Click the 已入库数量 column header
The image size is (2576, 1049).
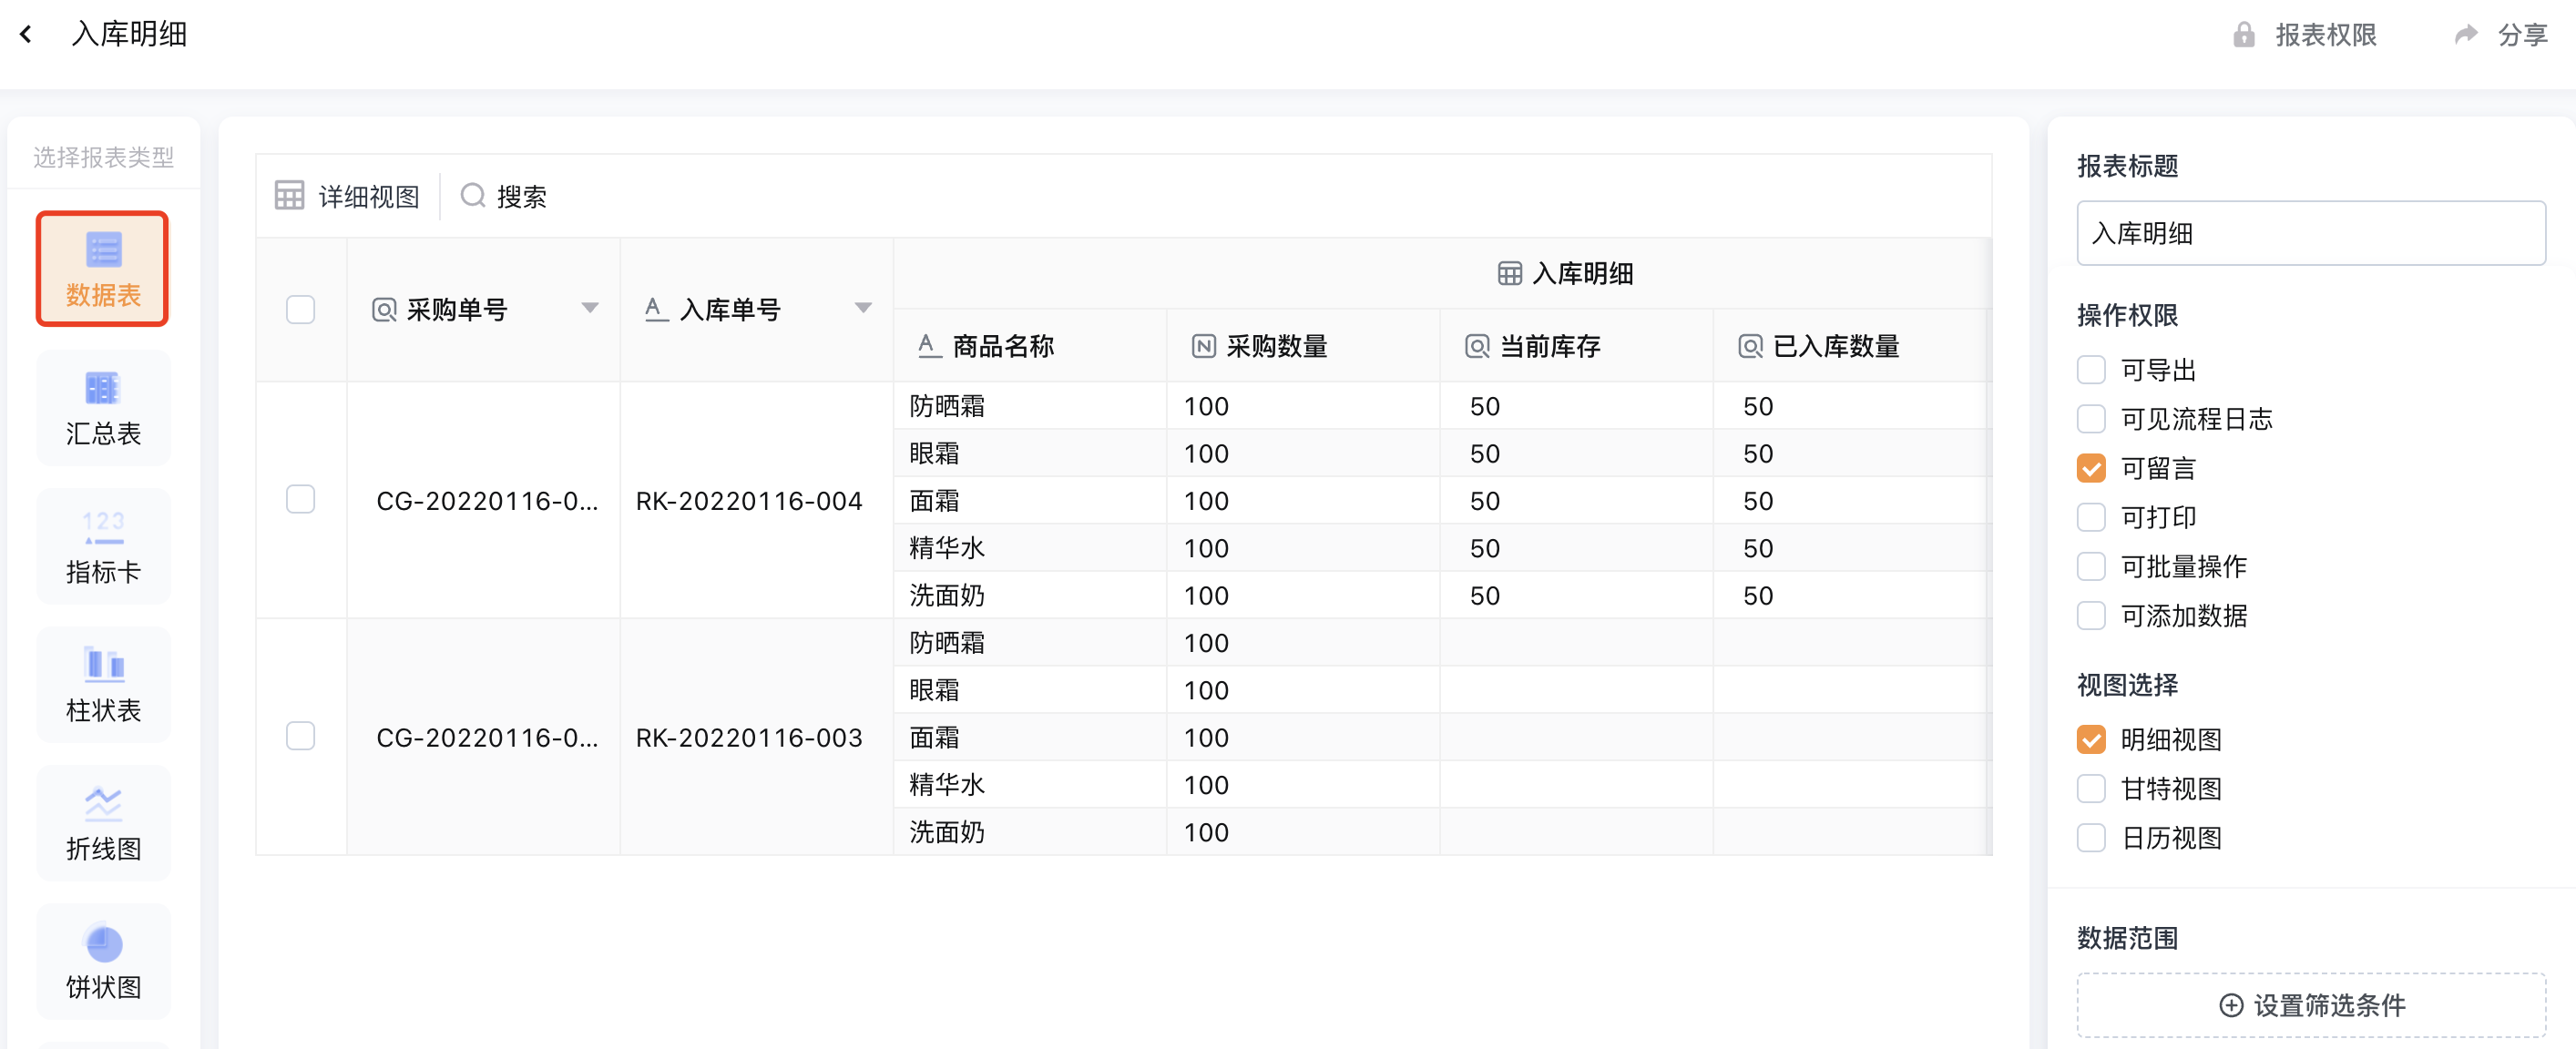1849,346
